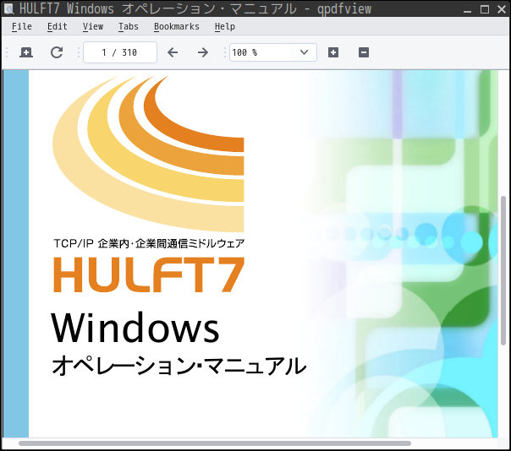Click the zoom in plus icon

point(333,52)
